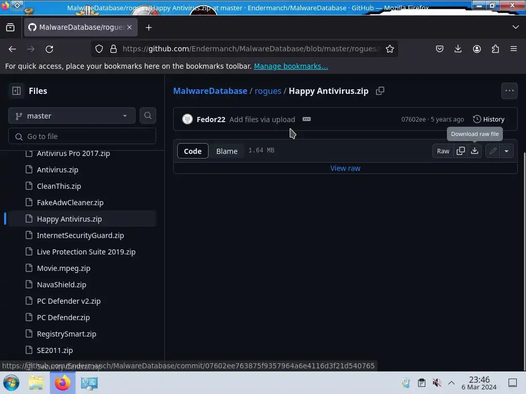Viewport: 526px width, 394px height.
Task: Close the MalwareDatabase tab
Action: click(x=129, y=27)
